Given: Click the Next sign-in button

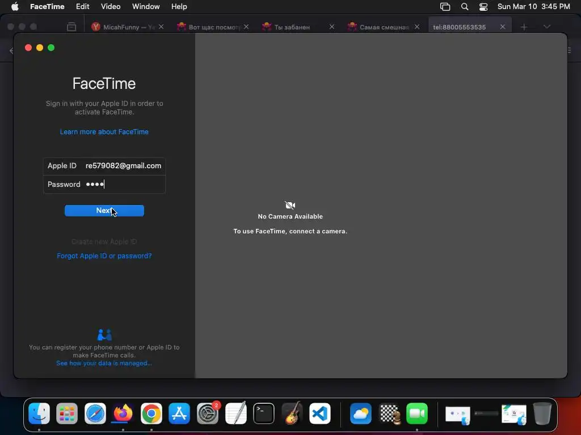Looking at the screenshot, I should (104, 211).
